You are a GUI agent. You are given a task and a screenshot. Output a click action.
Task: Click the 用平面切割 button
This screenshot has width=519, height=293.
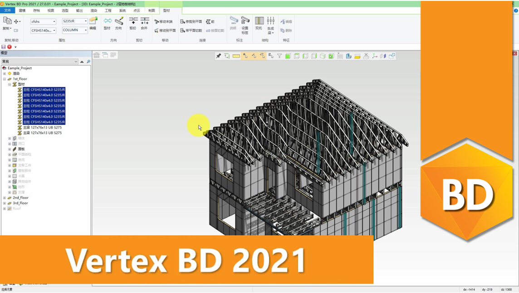pos(191,31)
